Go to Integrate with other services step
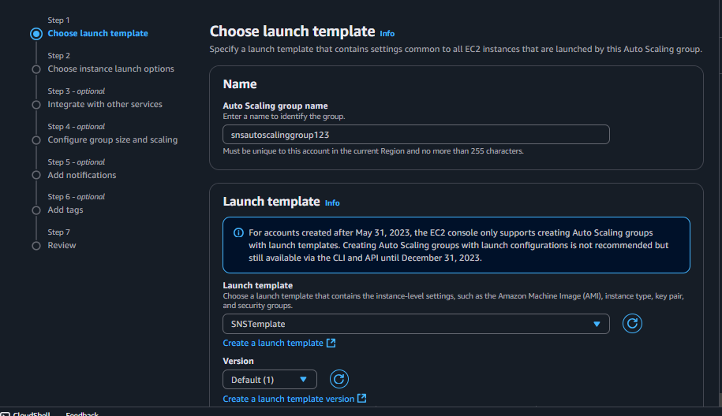Image resolution: width=722 pixels, height=416 pixels. pyautogui.click(x=105, y=104)
